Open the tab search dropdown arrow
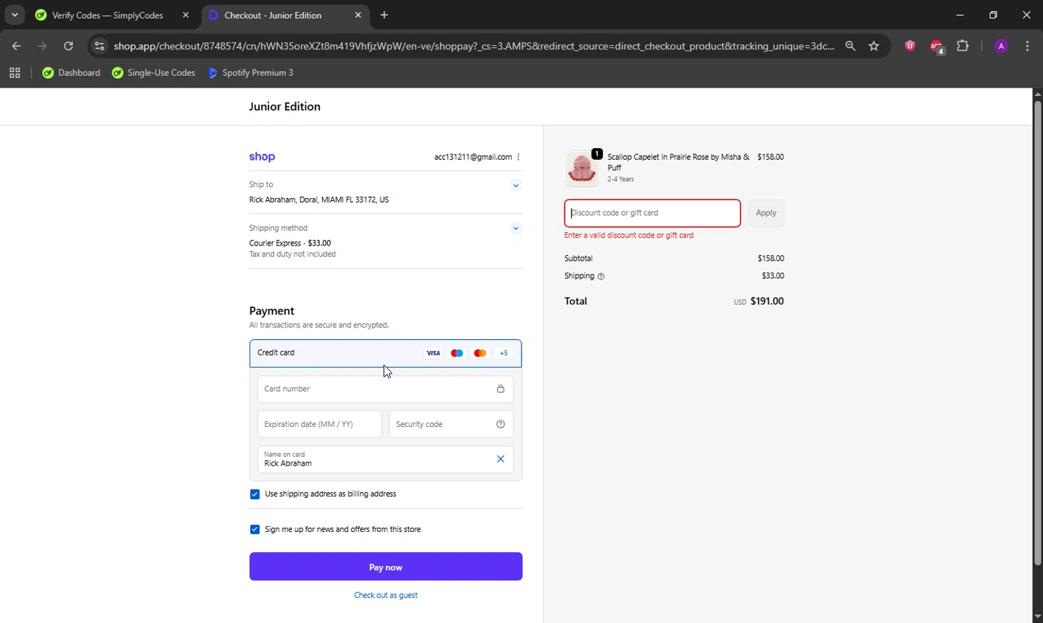 pyautogui.click(x=15, y=15)
